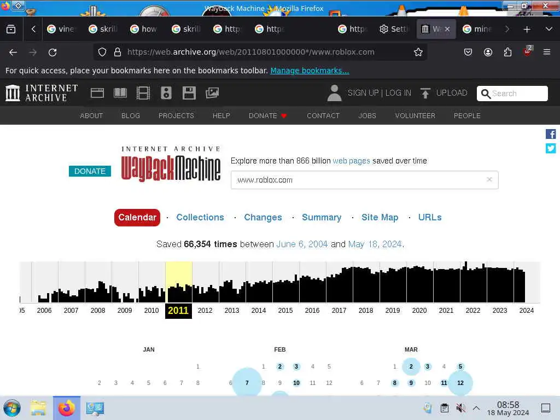This screenshot has width=560, height=420.
Task: Click the Manage bookmarks link
Action: pos(310,71)
